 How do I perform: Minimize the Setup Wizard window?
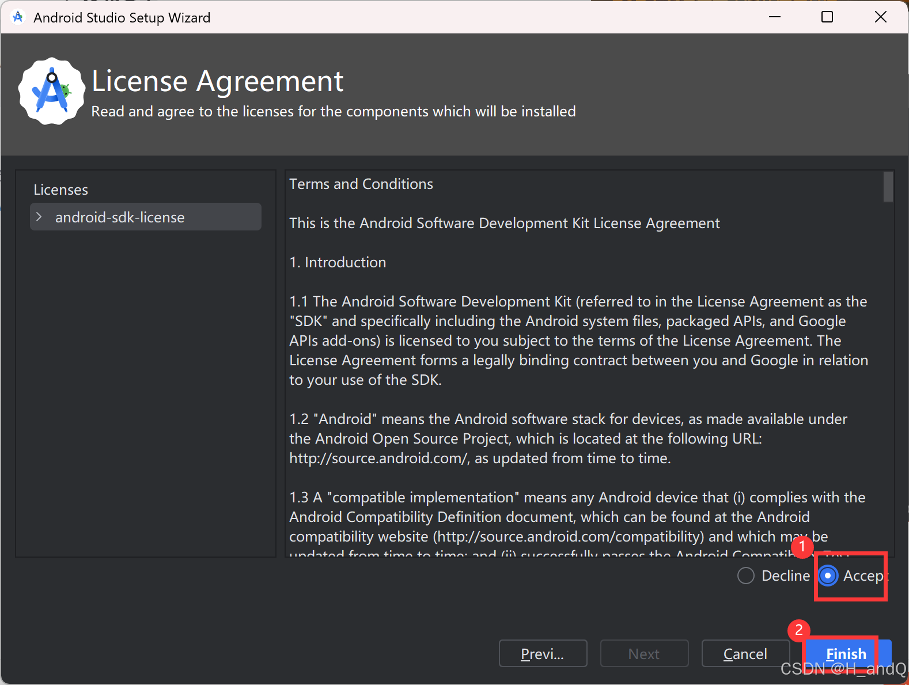(x=775, y=17)
